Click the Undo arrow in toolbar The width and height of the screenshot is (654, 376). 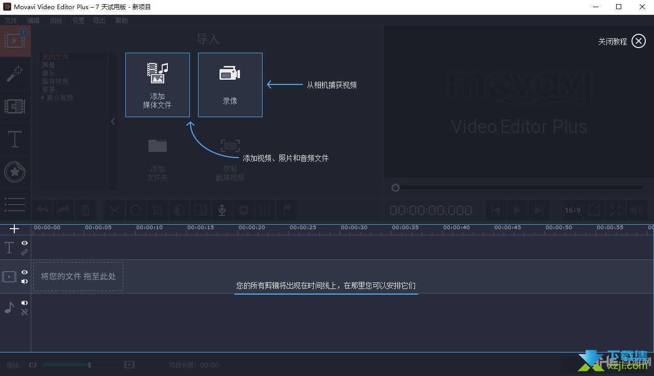coord(43,210)
